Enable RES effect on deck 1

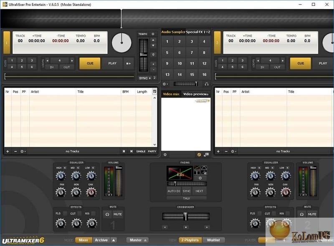93,213
